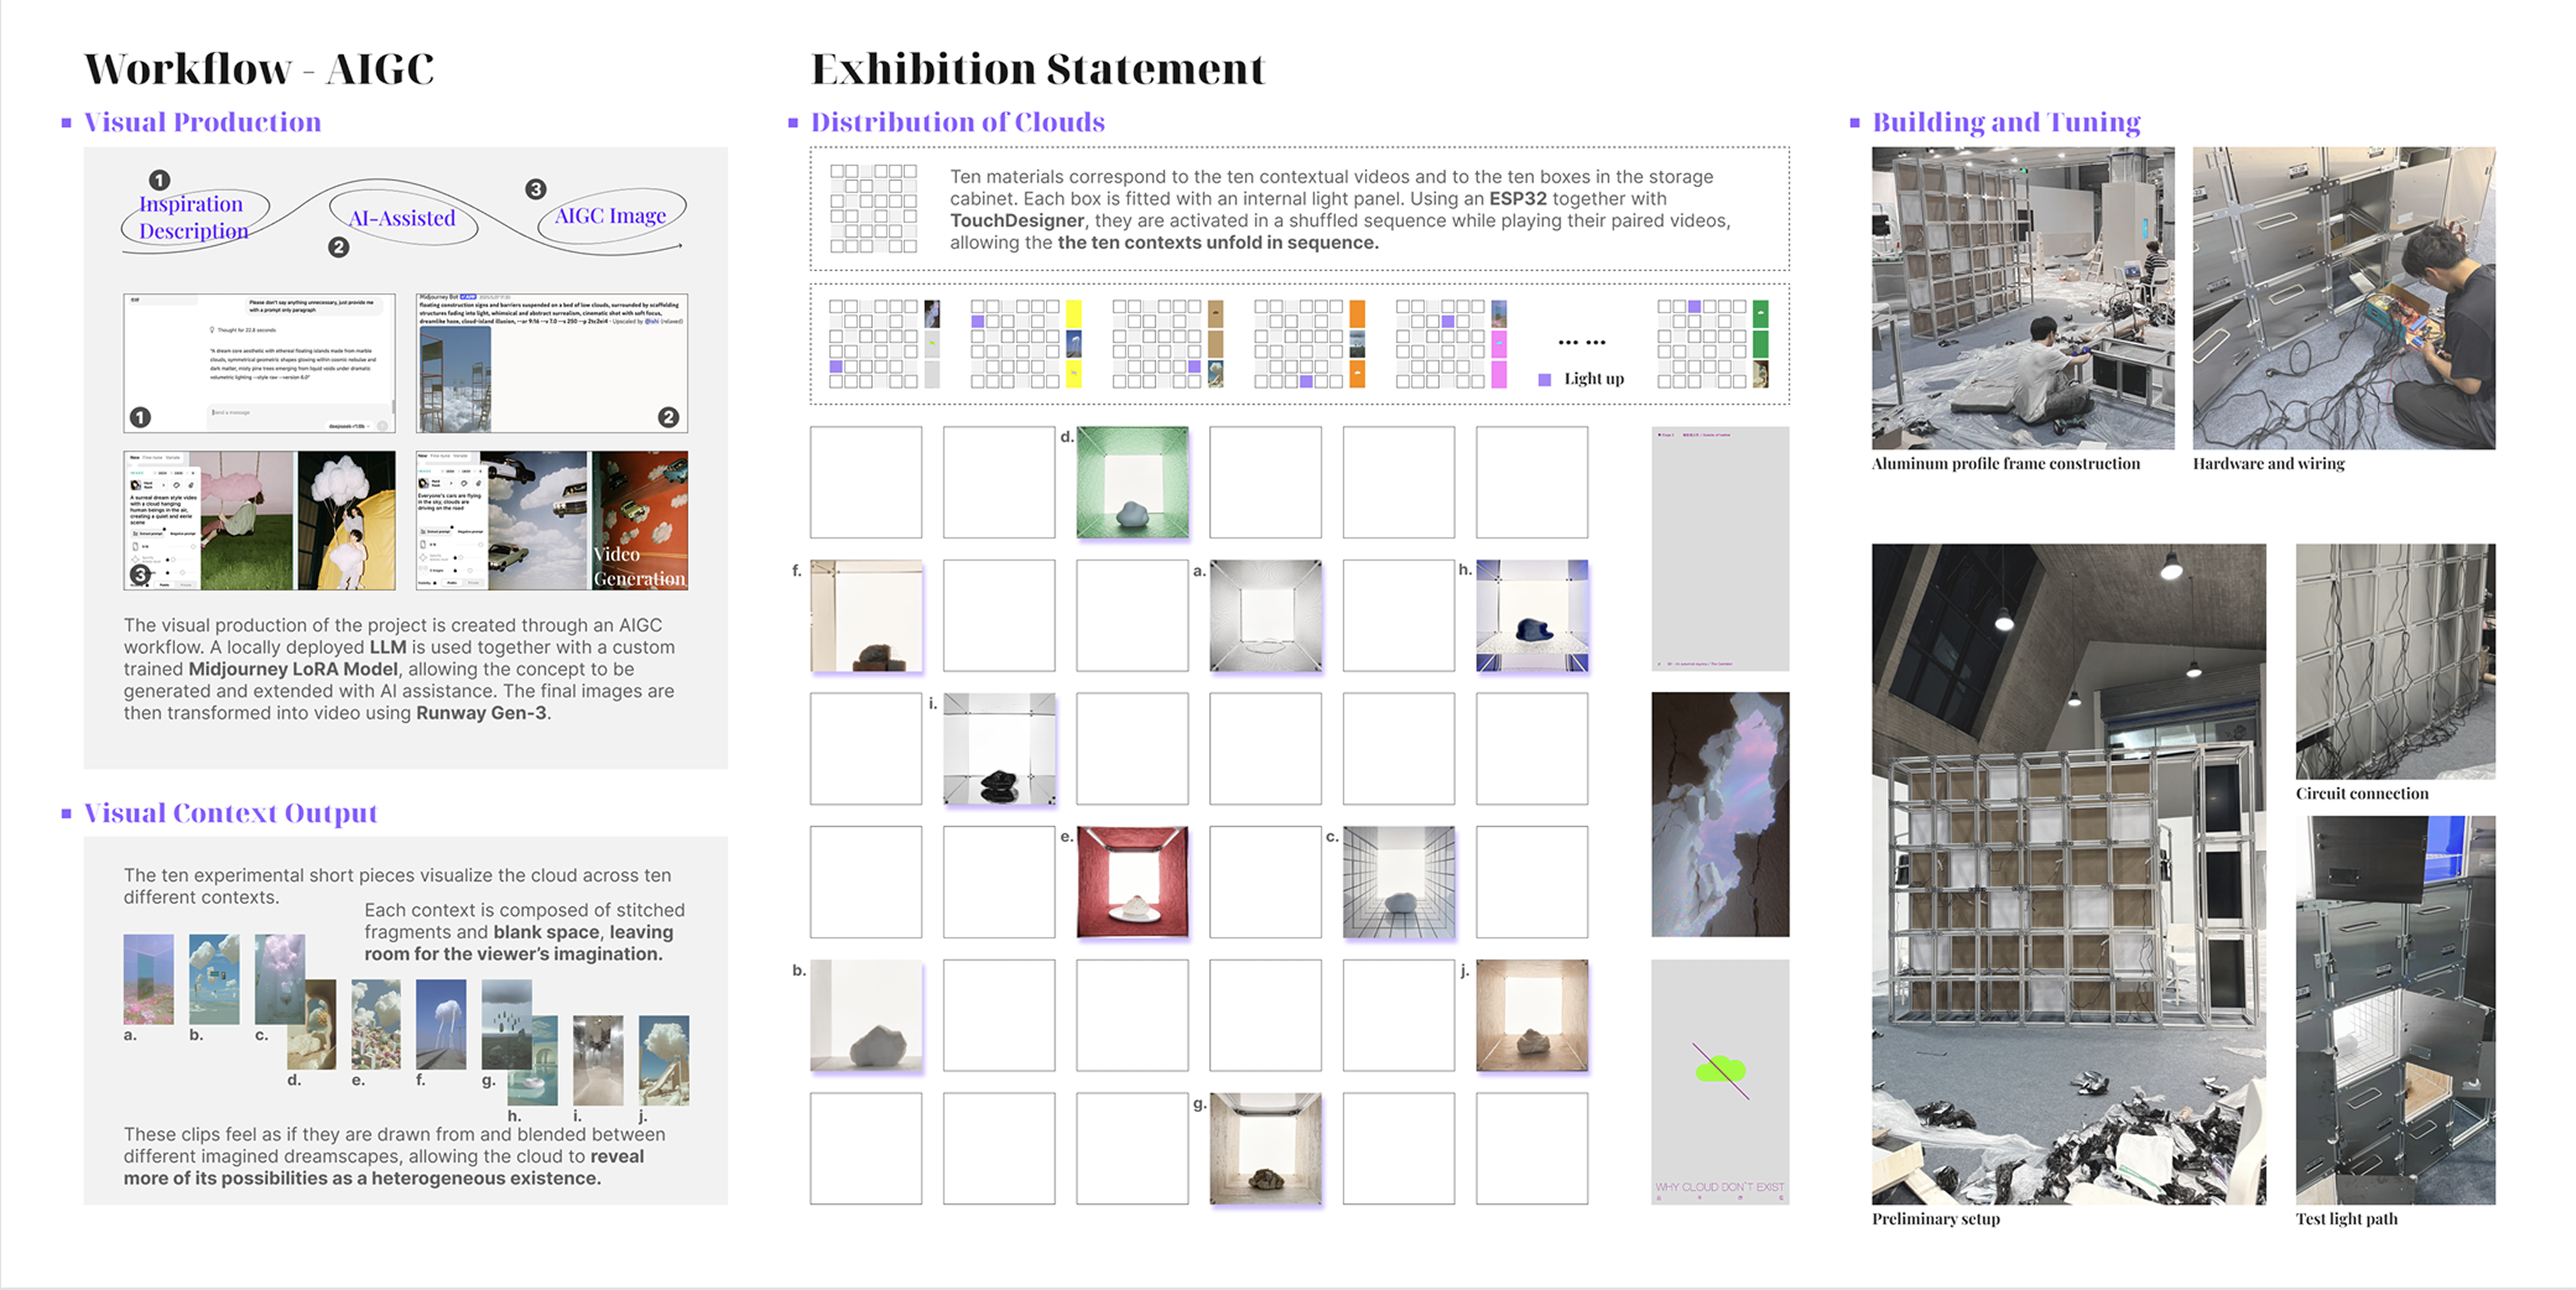Open grid room cloud image c.
The image size is (2576, 1290).
point(1398,881)
